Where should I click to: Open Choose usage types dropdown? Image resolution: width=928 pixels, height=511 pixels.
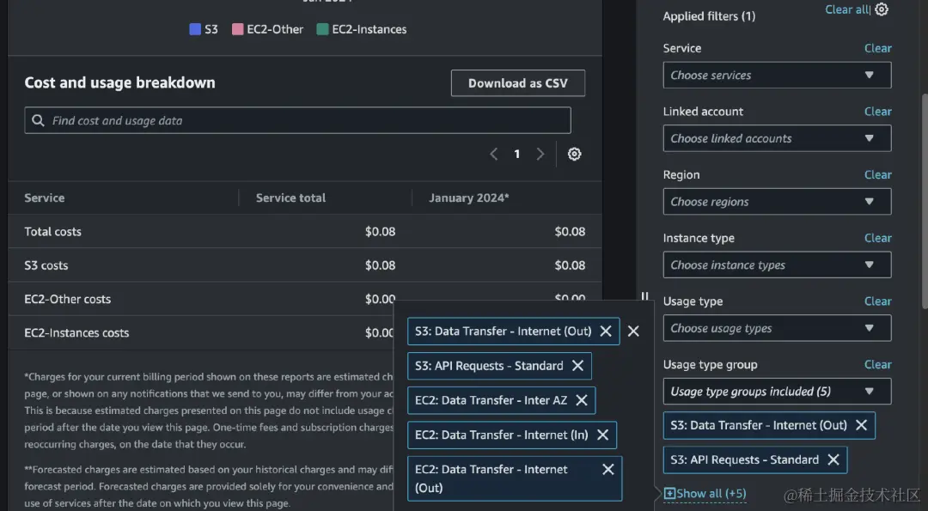pyautogui.click(x=777, y=328)
